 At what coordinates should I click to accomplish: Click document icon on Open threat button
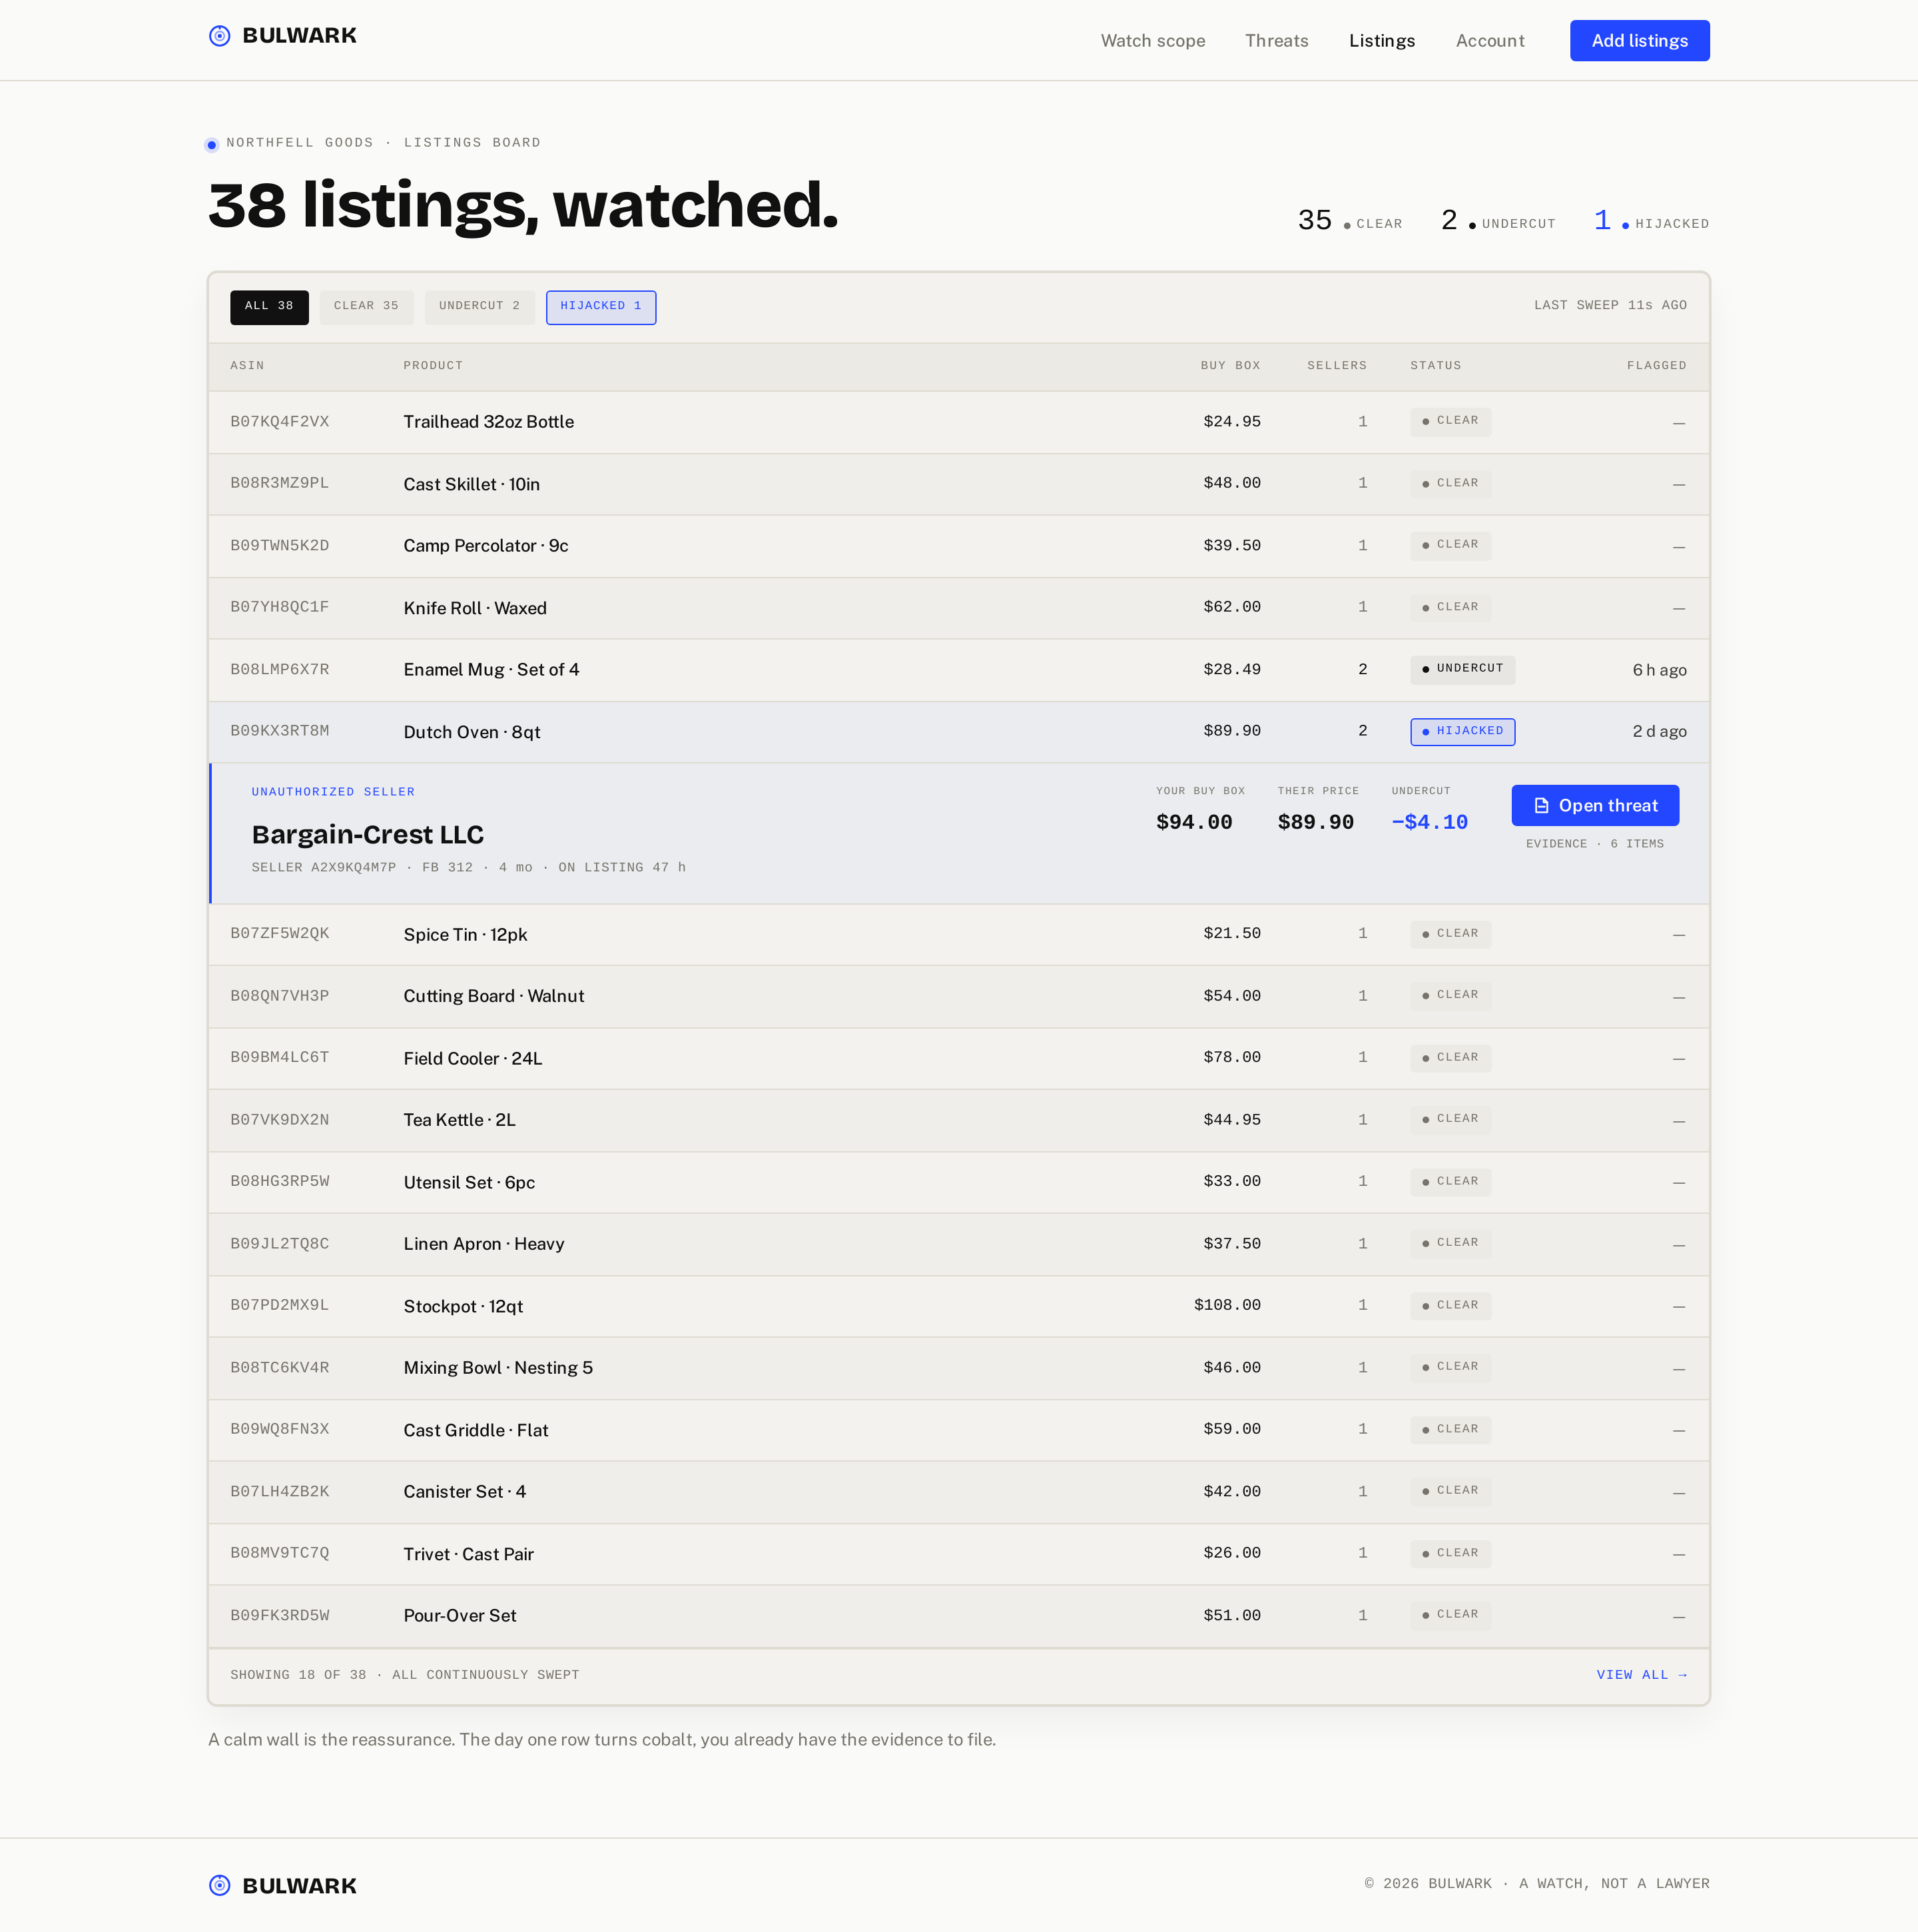(x=1541, y=806)
